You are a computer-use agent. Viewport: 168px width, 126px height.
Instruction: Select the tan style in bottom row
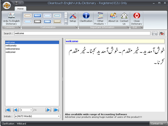pyautogui.click(x=57, y=22)
